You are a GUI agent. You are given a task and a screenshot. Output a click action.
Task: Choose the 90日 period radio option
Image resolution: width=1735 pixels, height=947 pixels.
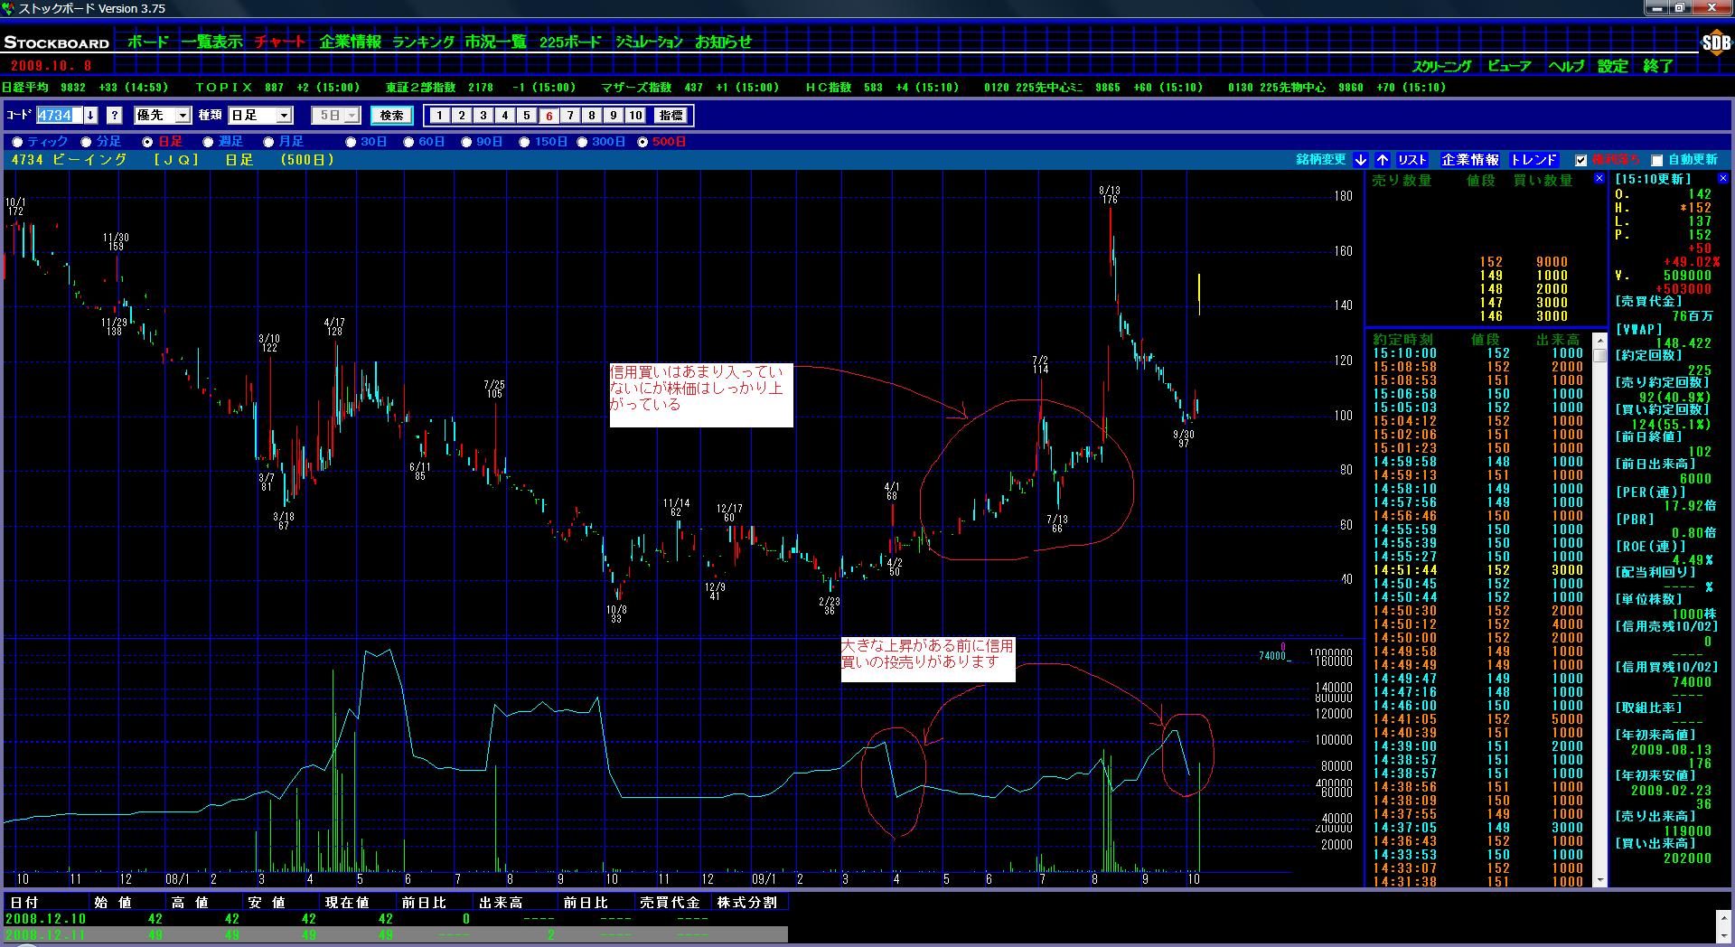[x=467, y=142]
